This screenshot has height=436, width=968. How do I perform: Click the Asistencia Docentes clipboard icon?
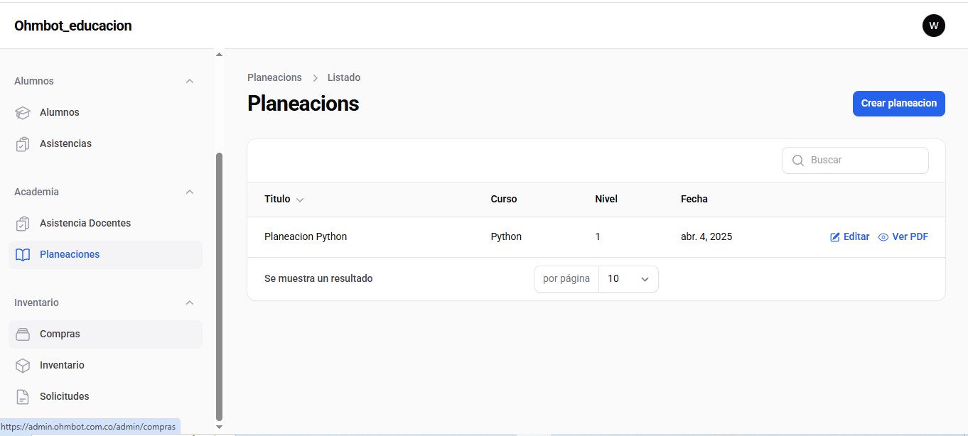click(x=23, y=224)
